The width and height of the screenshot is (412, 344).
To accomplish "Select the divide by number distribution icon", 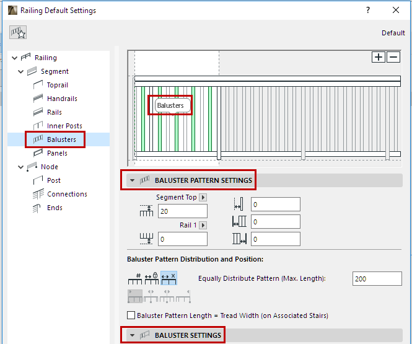I will (135, 278).
